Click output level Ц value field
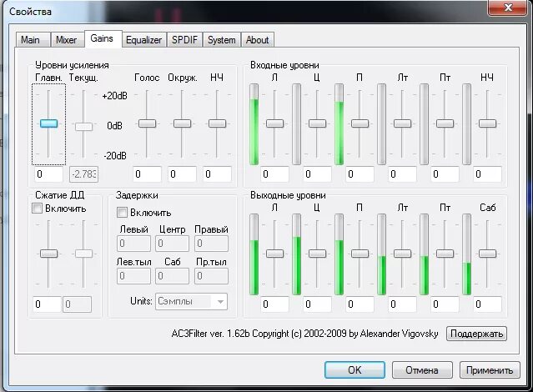This screenshot has width=533, height=392. pyautogui.click(x=317, y=304)
